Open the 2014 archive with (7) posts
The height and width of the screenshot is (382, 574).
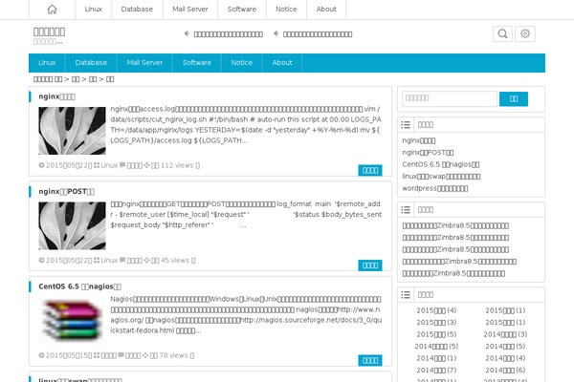click(436, 371)
